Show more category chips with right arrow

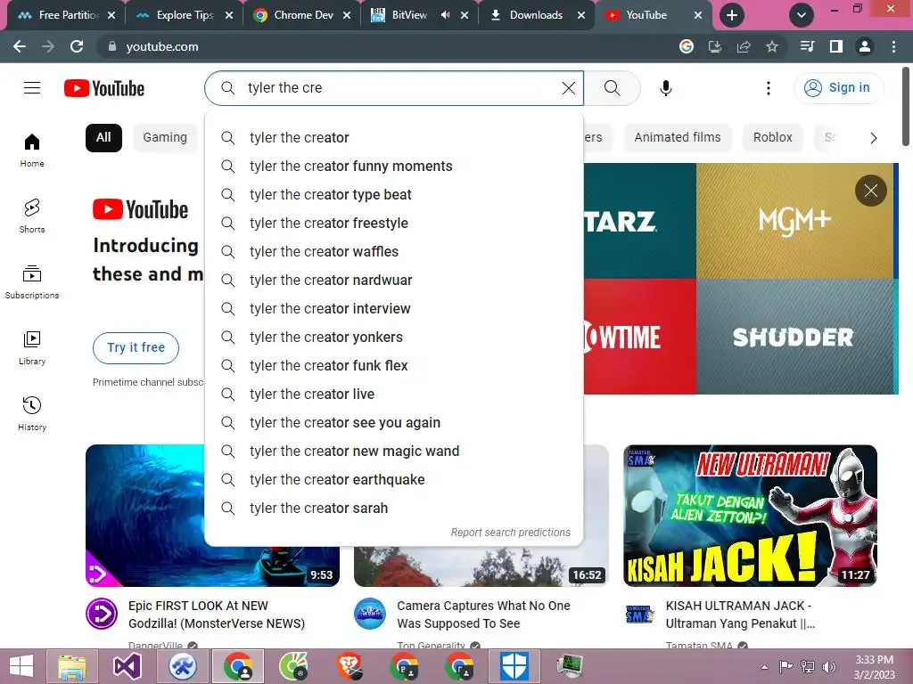[x=874, y=138]
